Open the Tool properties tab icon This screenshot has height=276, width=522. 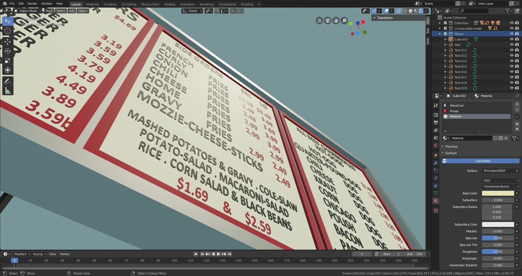[436, 105]
